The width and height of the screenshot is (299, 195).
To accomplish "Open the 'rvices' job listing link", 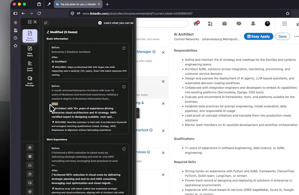I will (x=141, y=152).
